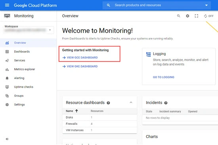Screen dimensions: 218x145
Task: Click the sidebar Settings gear icon
Action: (x=7, y=105)
